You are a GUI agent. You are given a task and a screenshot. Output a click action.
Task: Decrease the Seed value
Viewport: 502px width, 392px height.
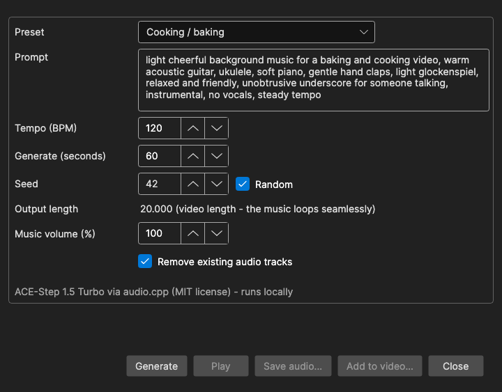[x=217, y=184]
